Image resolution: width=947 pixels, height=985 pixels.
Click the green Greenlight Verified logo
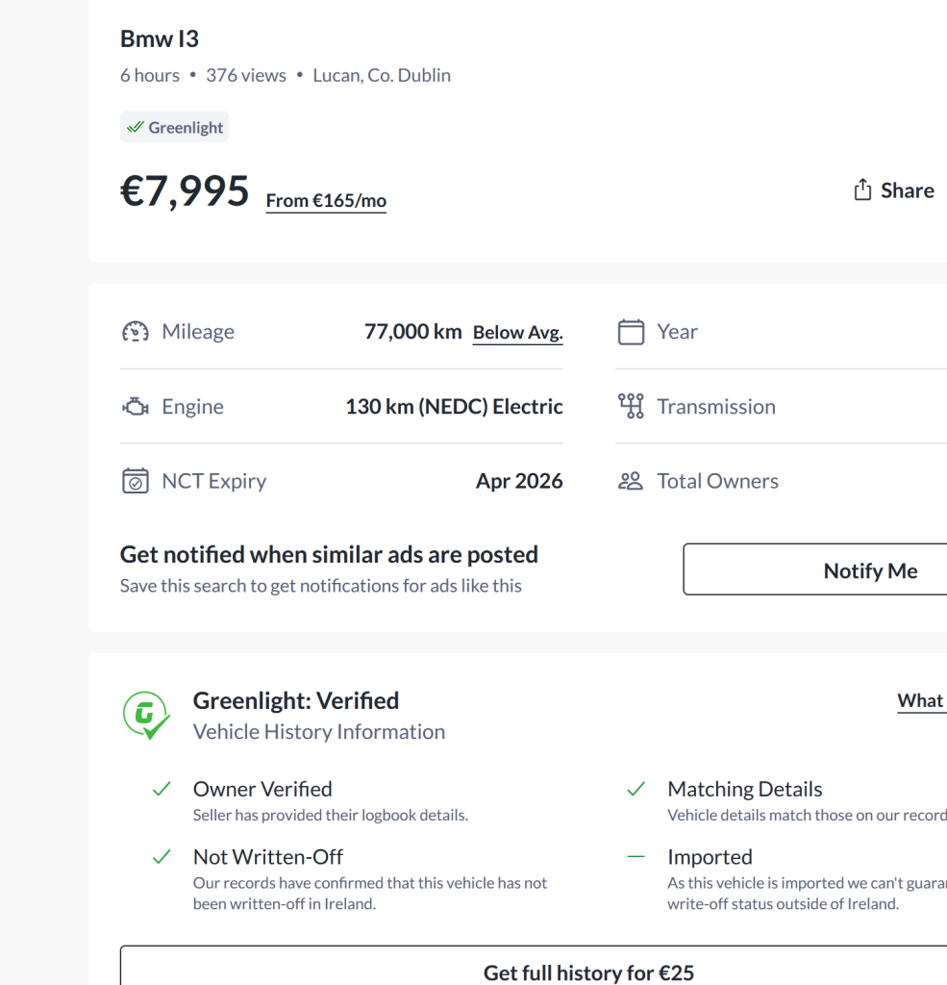pyautogui.click(x=146, y=716)
